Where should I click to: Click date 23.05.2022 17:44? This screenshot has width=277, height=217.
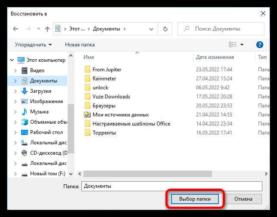click(214, 70)
